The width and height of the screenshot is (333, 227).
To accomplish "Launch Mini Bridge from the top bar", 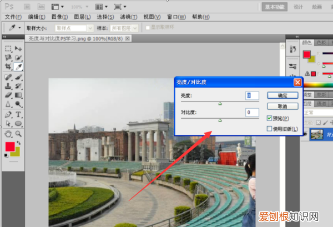I will point(41,7).
